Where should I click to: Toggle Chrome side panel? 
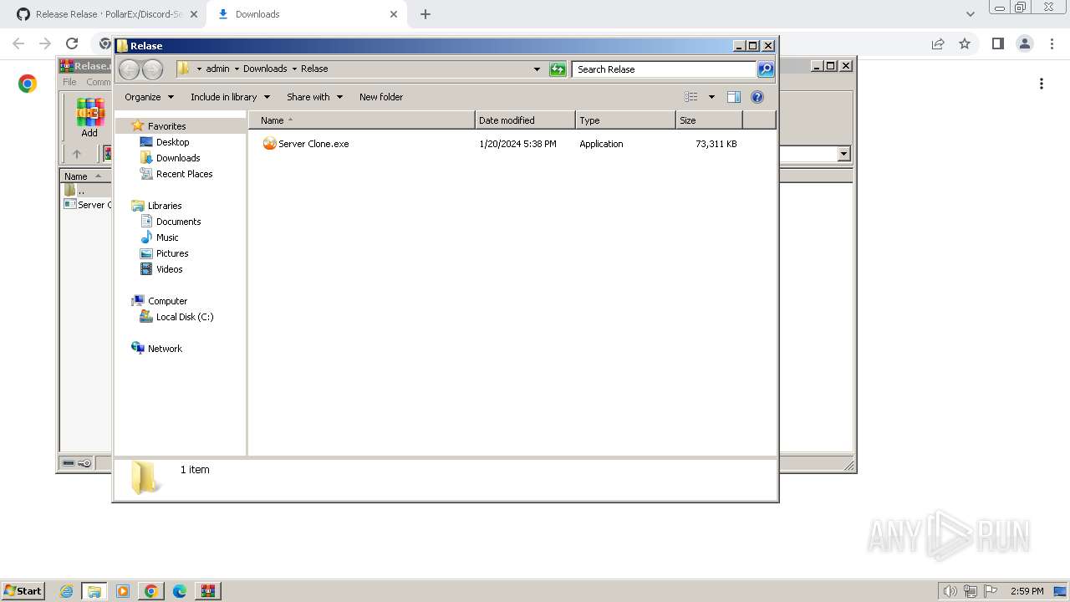997,43
